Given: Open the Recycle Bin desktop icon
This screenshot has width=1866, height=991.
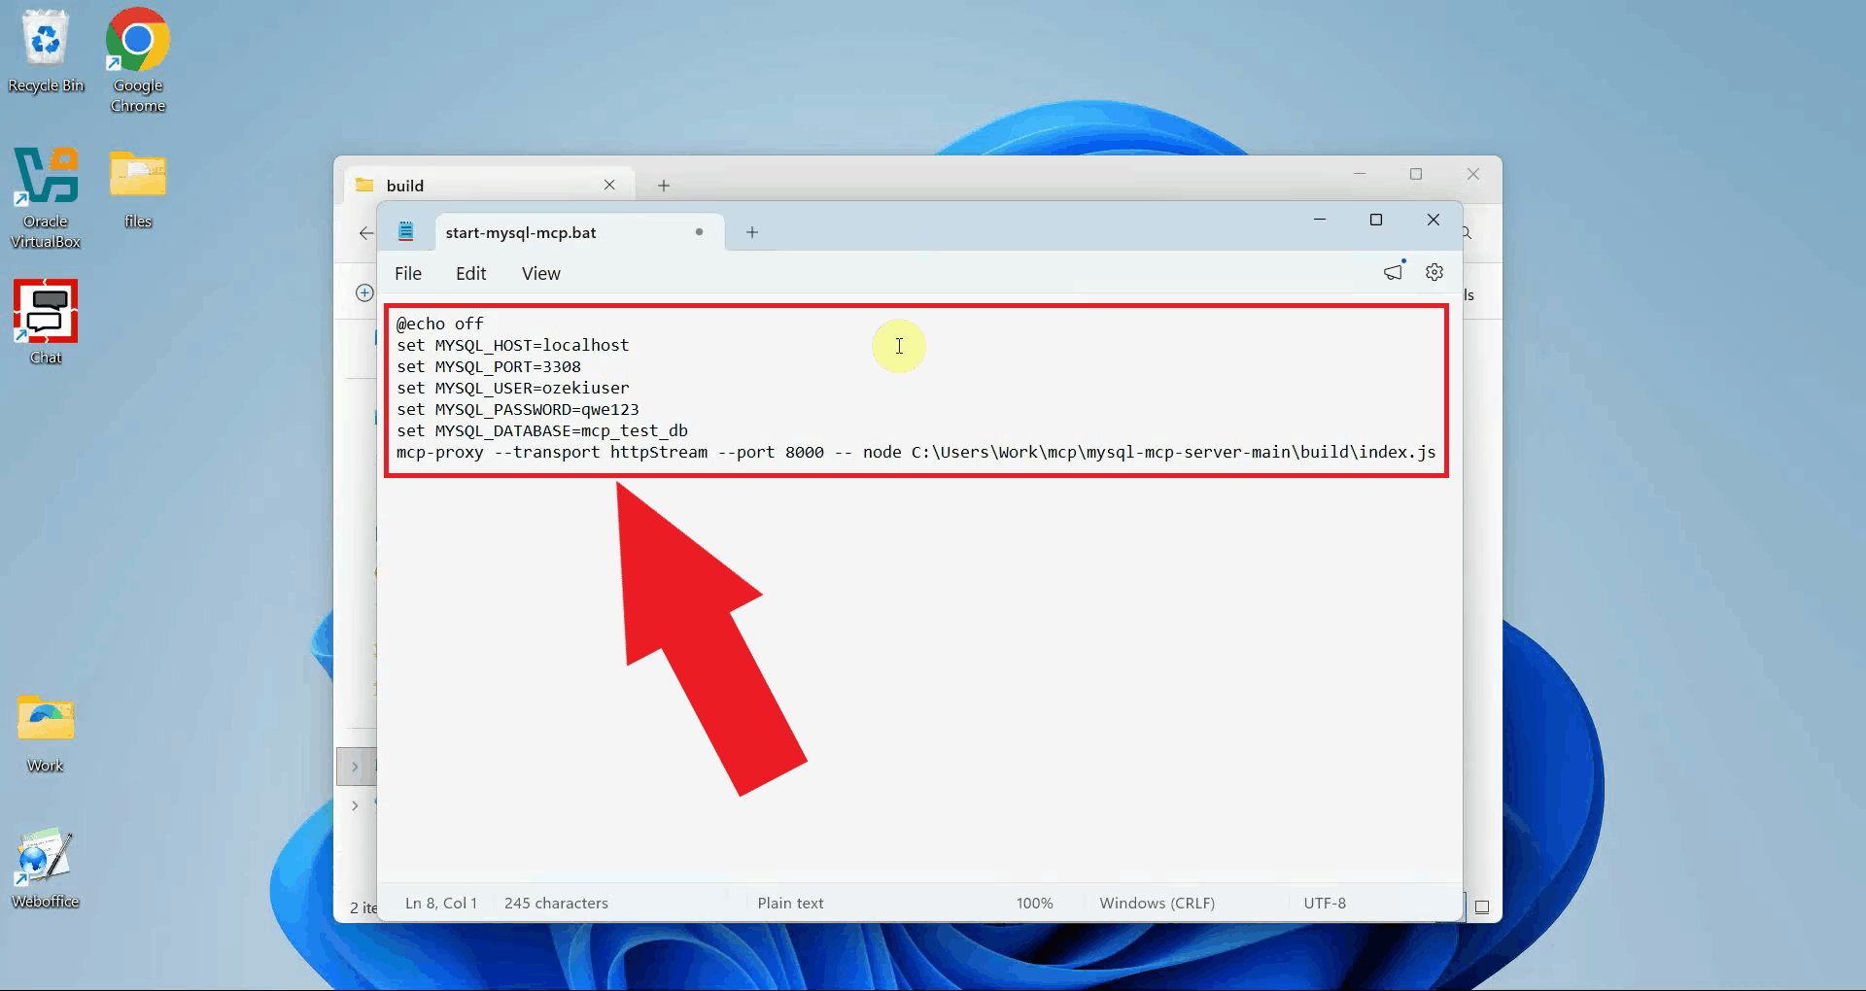Looking at the screenshot, I should [46, 52].
